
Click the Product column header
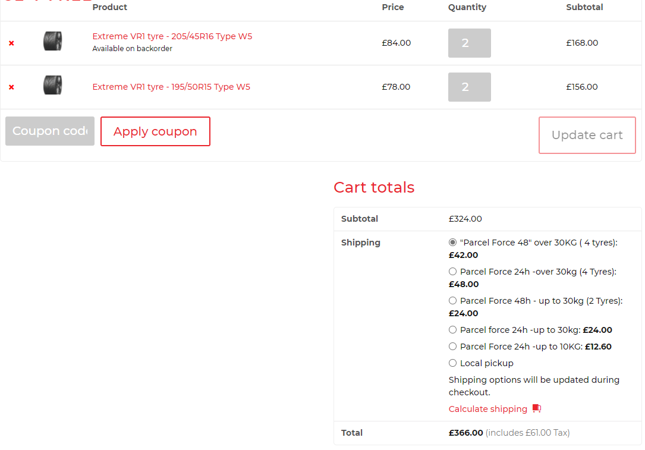click(x=110, y=7)
